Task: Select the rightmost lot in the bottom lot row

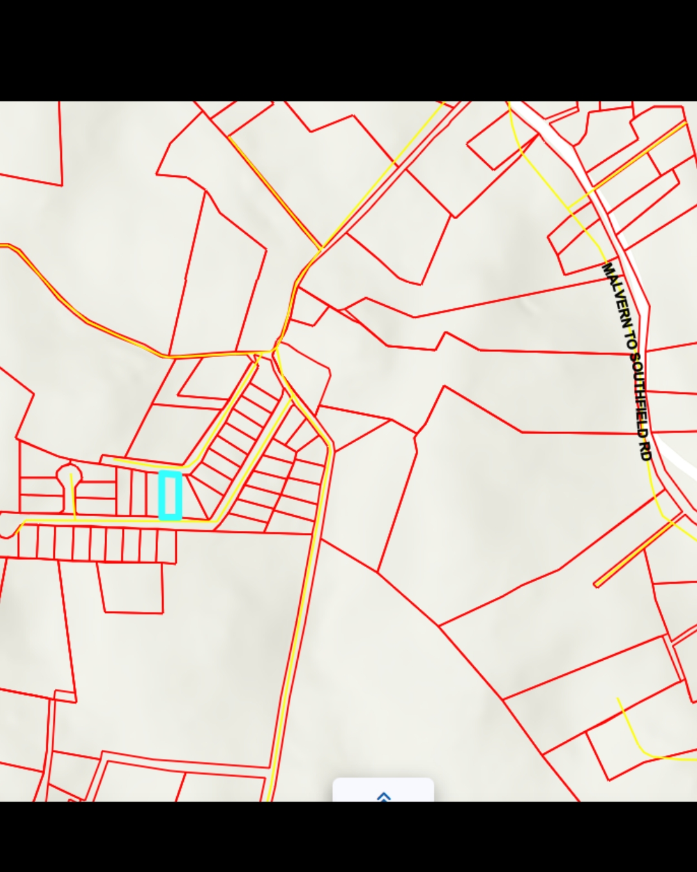Action: [x=167, y=546]
